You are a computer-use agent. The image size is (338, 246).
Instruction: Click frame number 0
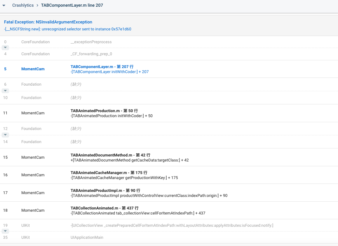[x=5, y=42]
